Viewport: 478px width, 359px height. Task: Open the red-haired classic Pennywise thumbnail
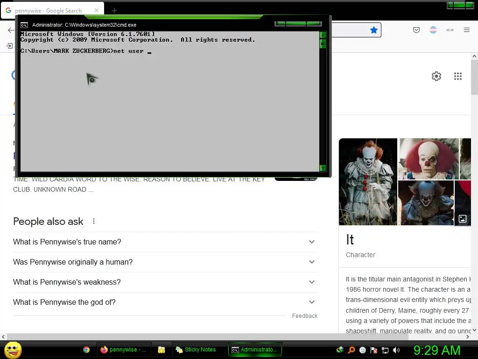coord(429,159)
